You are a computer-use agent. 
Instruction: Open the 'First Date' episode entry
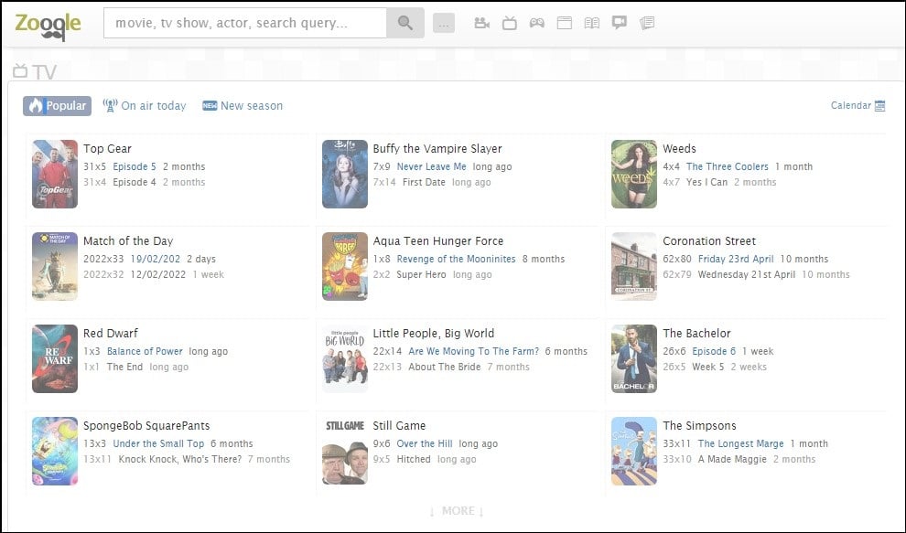tap(424, 182)
